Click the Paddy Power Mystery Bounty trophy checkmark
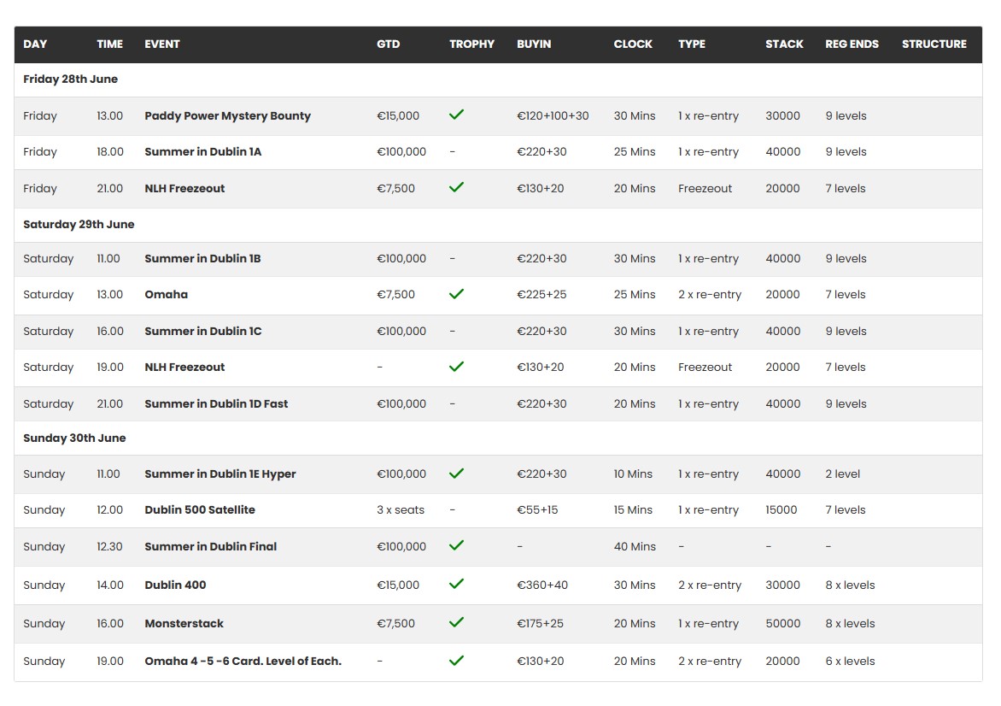The height and width of the screenshot is (706, 1001). click(x=456, y=115)
